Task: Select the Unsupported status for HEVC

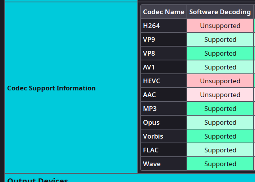Action: (220, 81)
